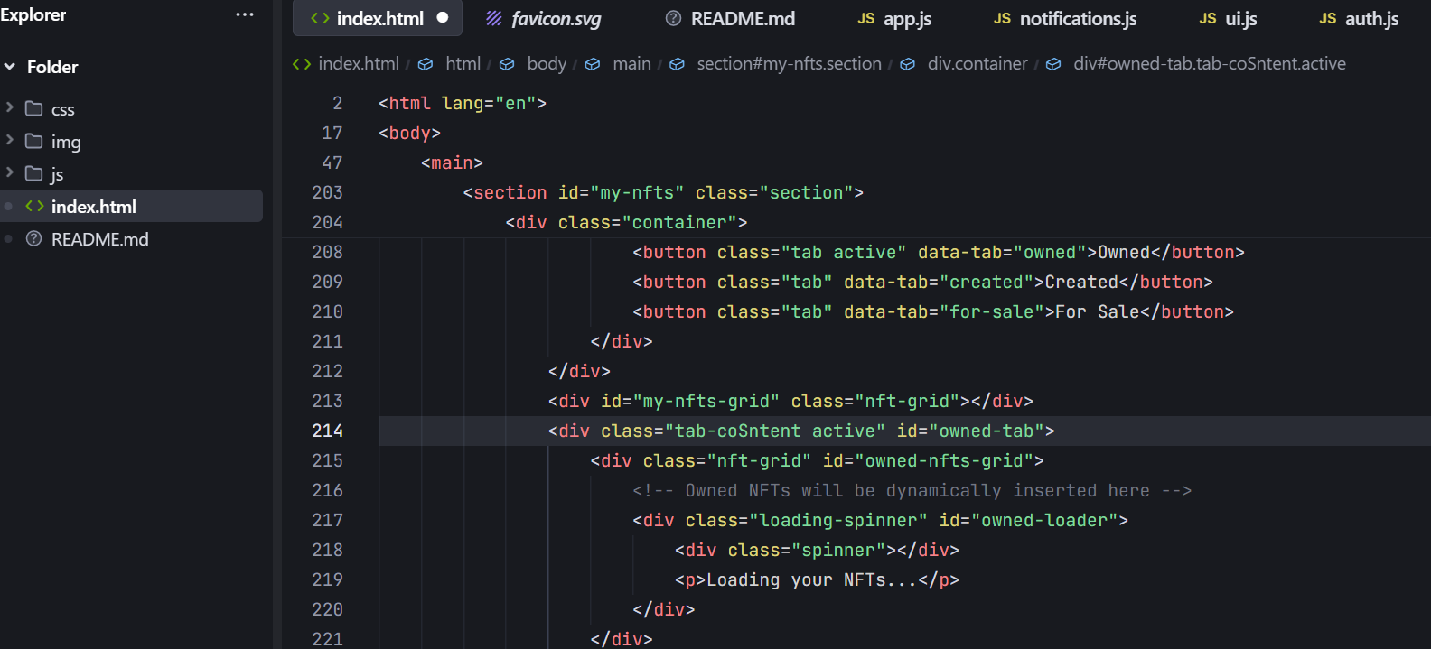The height and width of the screenshot is (649, 1431).
Task: Switch to the index.html editor tab
Action: tap(378, 18)
